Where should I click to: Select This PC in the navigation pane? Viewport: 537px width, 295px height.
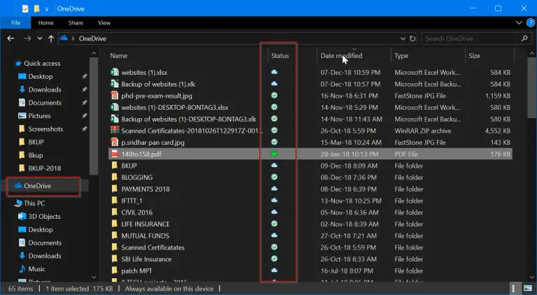[x=34, y=203]
